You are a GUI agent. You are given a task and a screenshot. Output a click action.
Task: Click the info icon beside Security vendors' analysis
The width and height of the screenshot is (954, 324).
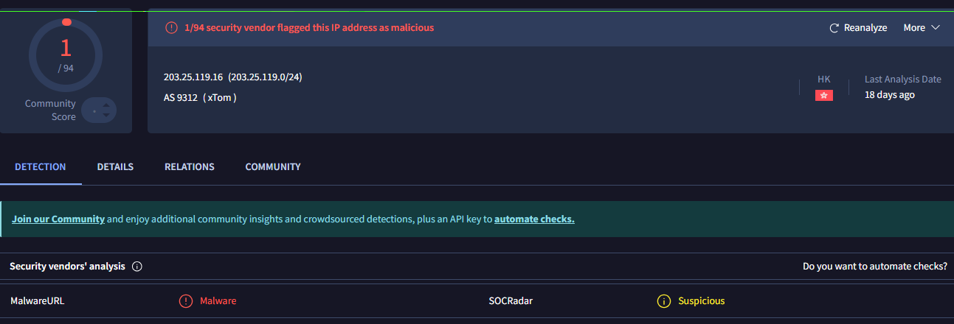(x=136, y=267)
